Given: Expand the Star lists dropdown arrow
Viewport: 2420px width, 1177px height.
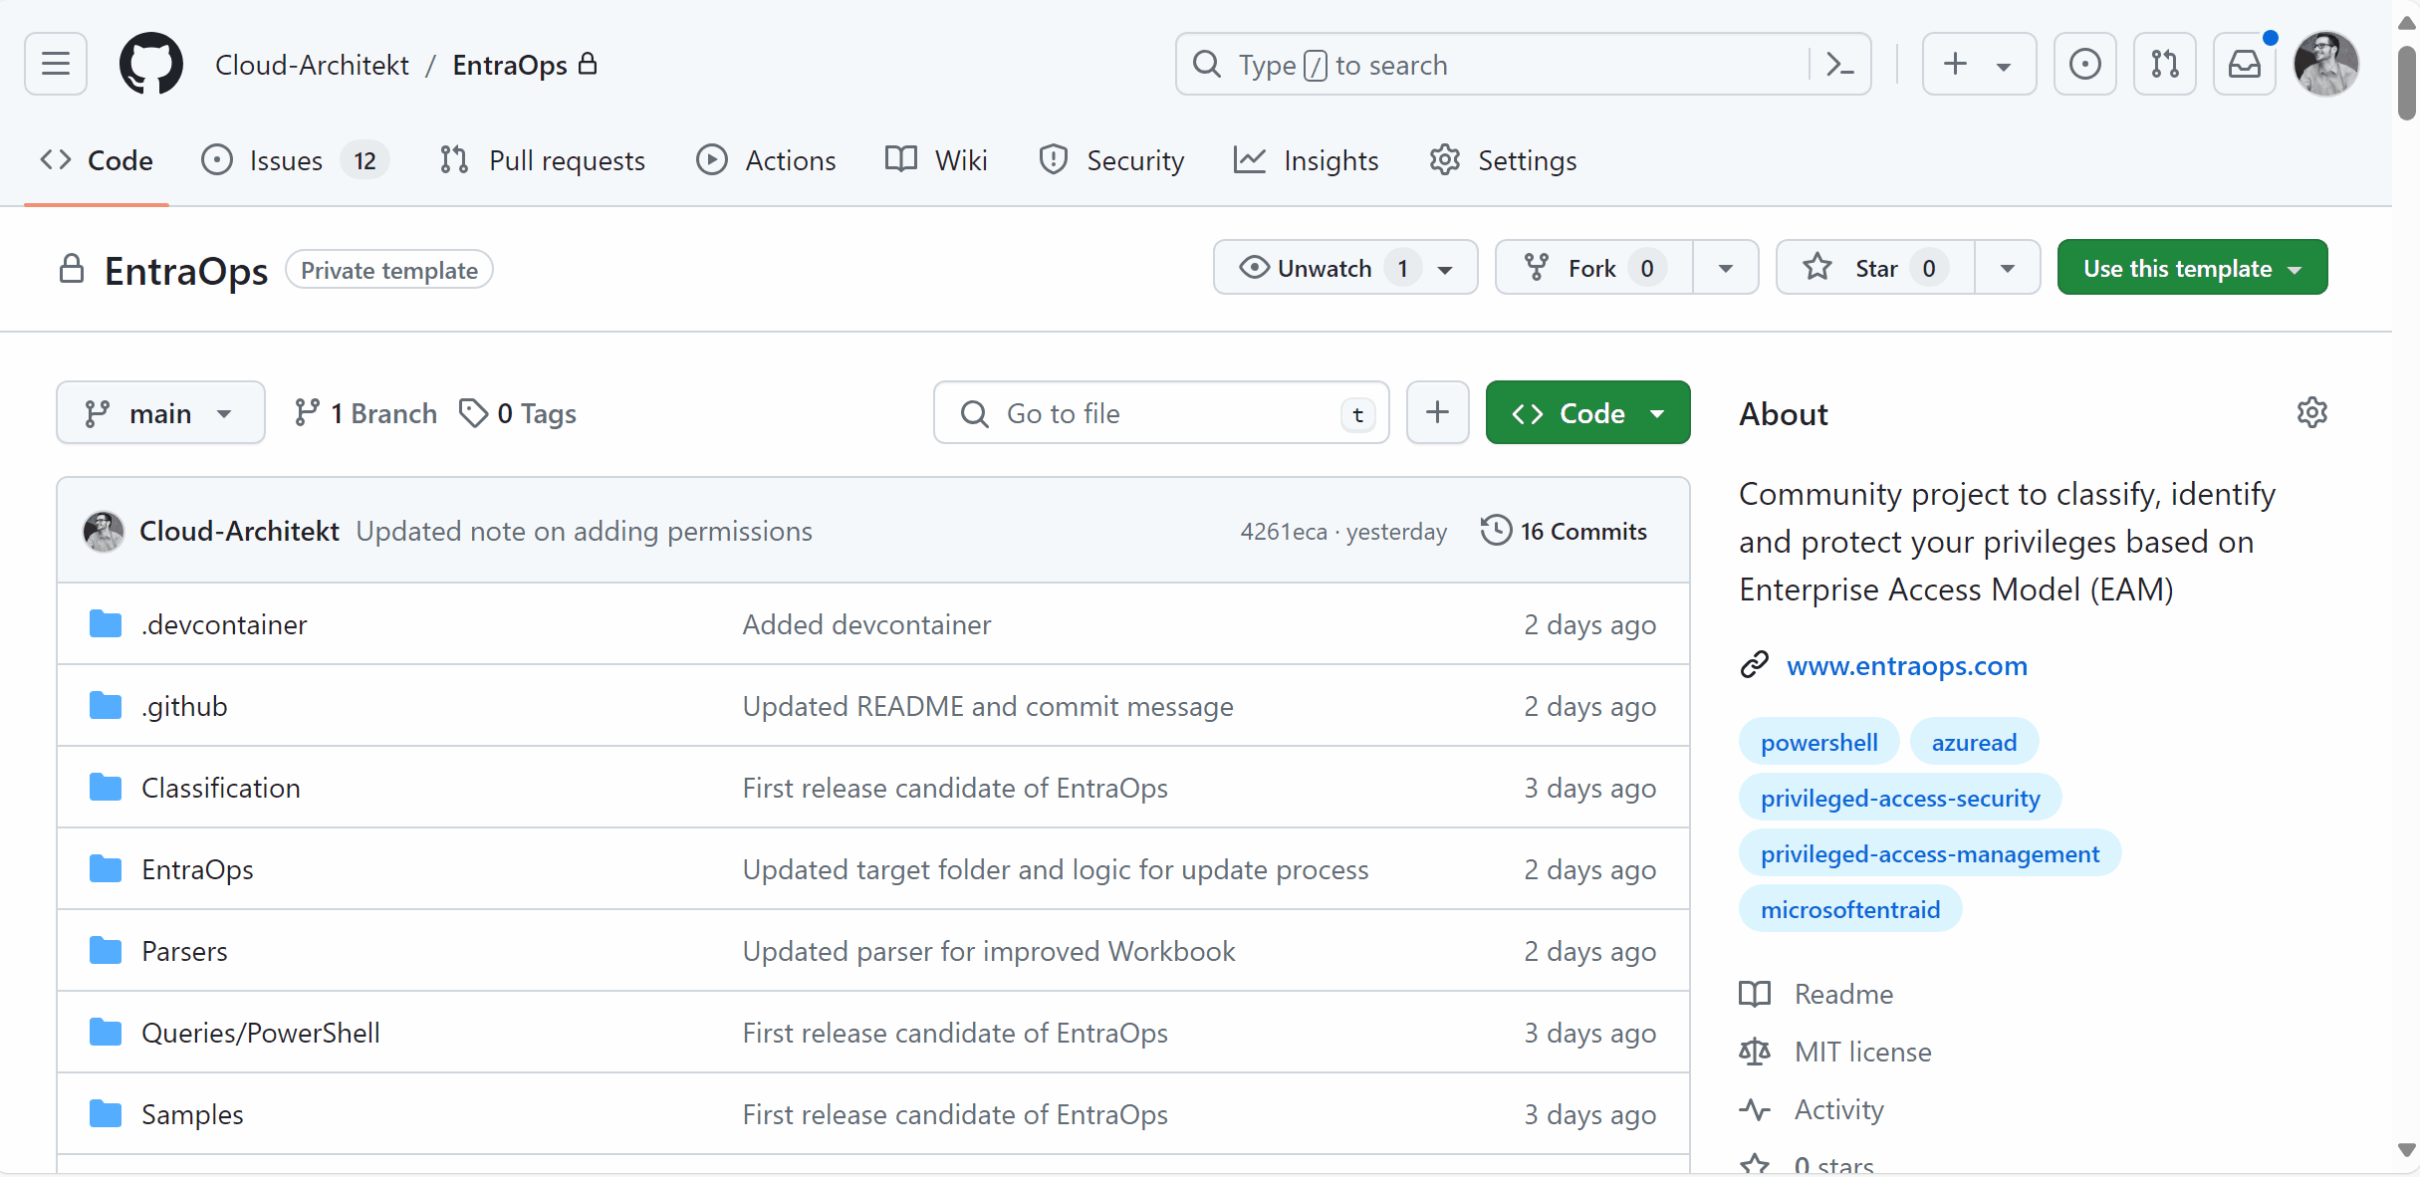Looking at the screenshot, I should [x=2008, y=268].
